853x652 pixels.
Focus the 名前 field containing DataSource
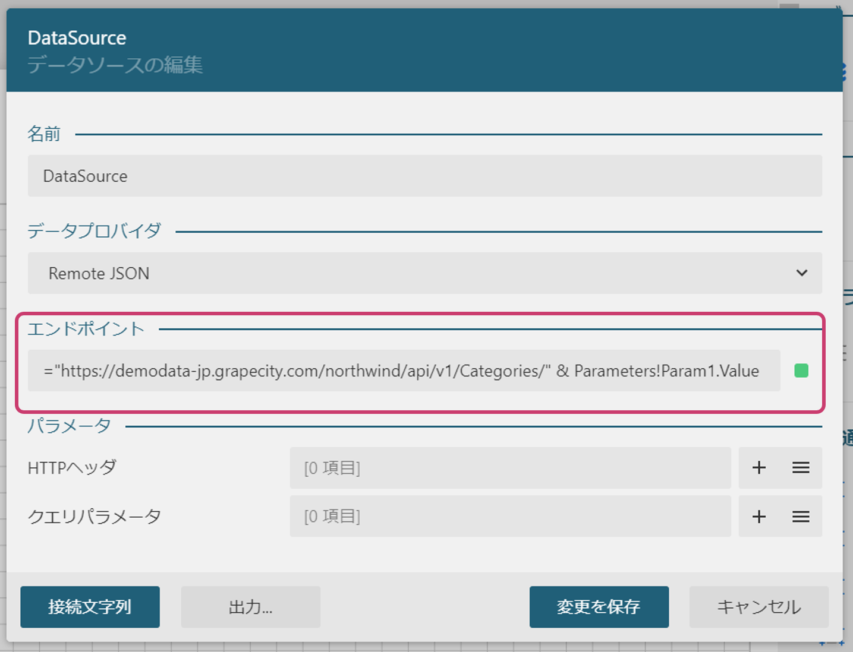425,176
